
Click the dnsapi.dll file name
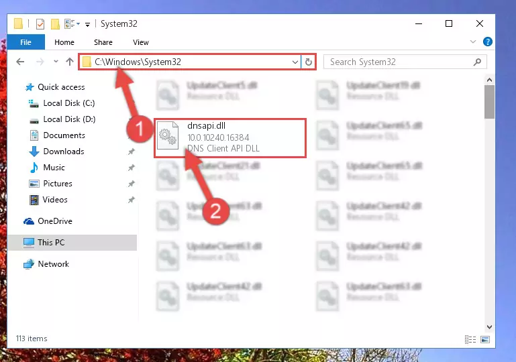[207, 126]
